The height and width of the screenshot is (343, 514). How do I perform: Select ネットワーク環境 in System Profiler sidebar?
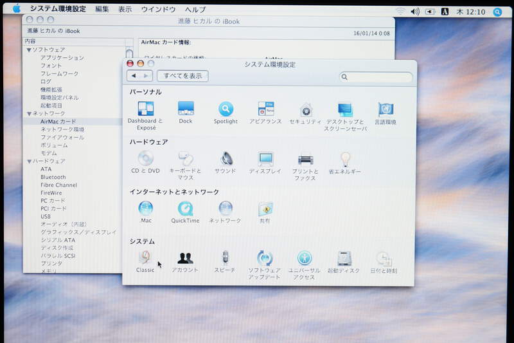[x=62, y=129]
